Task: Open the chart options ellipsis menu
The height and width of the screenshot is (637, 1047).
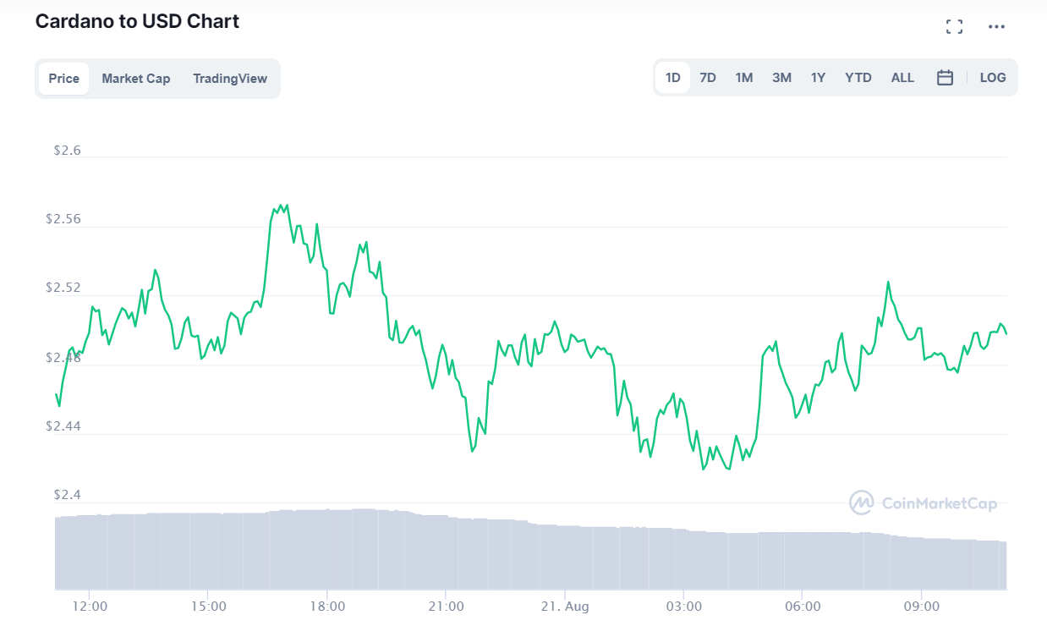Action: (x=996, y=26)
